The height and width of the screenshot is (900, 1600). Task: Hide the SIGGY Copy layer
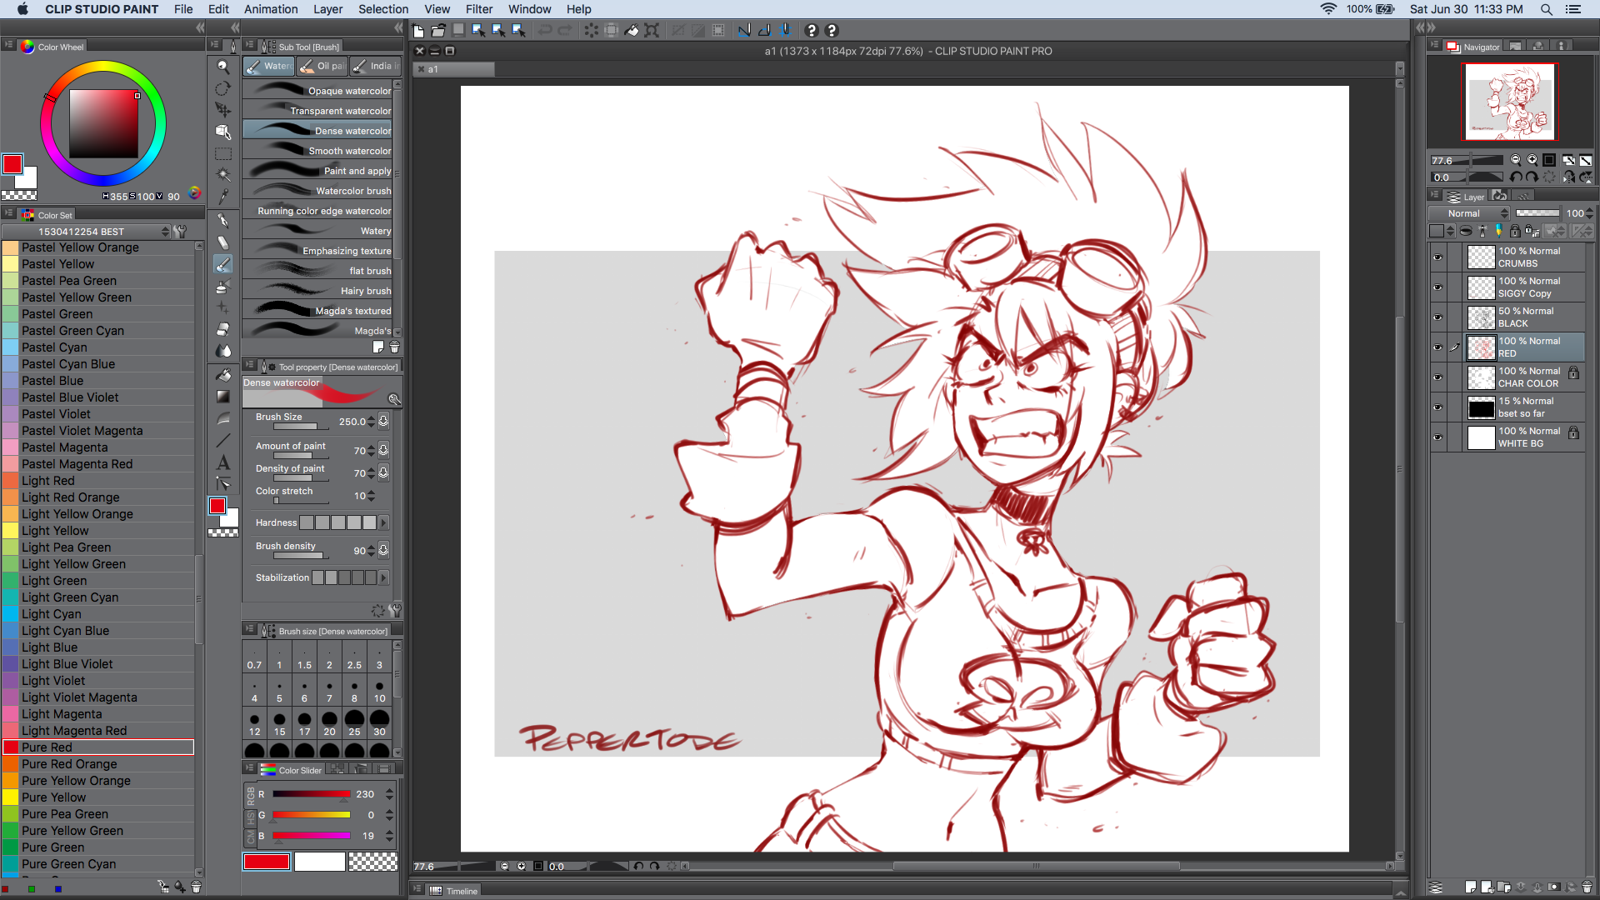pos(1437,287)
